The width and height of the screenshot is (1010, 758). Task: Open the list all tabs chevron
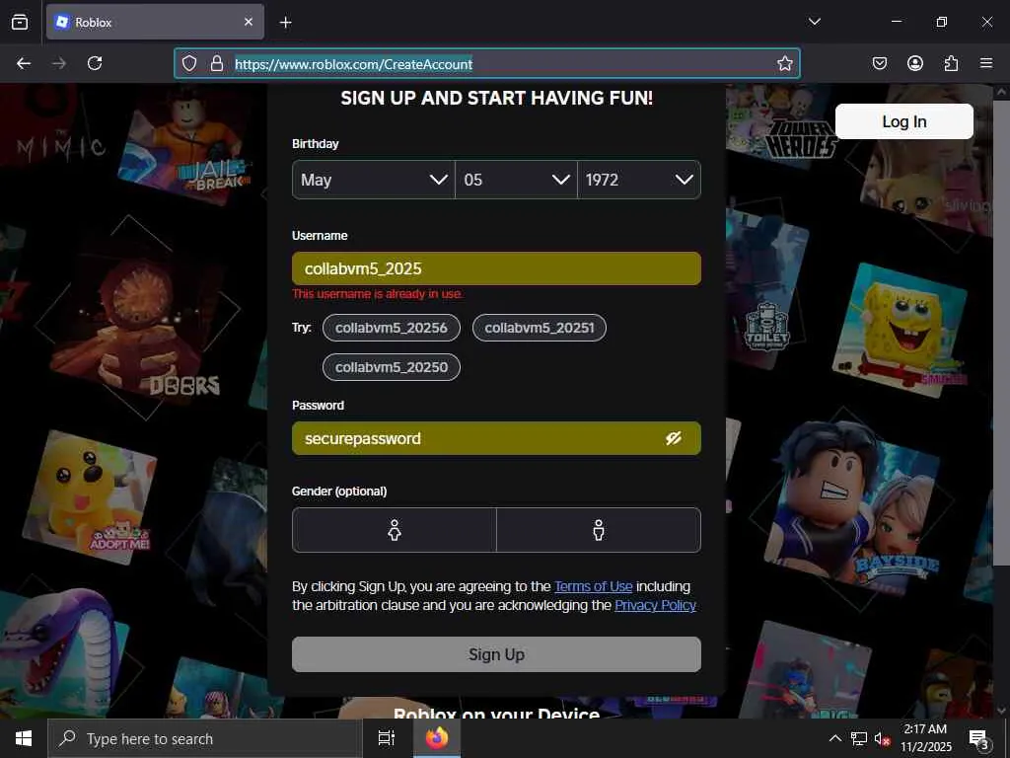click(x=814, y=22)
